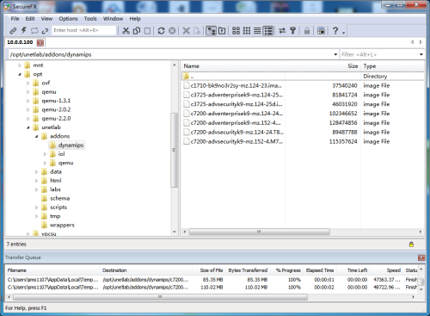The height and width of the screenshot is (316, 430).
Task: Switch to details list view
Action: pyautogui.click(x=268, y=30)
